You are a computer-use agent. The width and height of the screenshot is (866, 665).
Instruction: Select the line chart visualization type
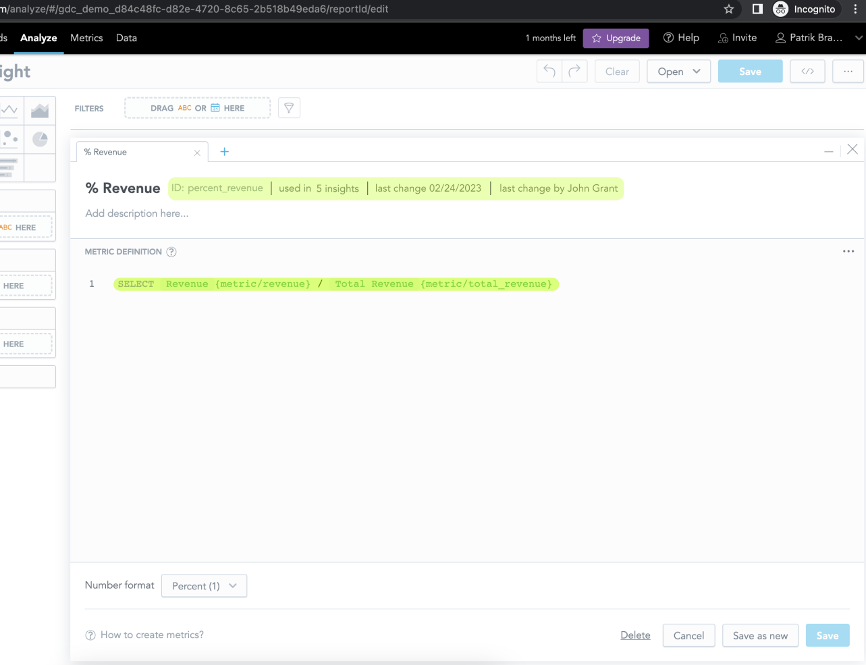[x=9, y=110]
